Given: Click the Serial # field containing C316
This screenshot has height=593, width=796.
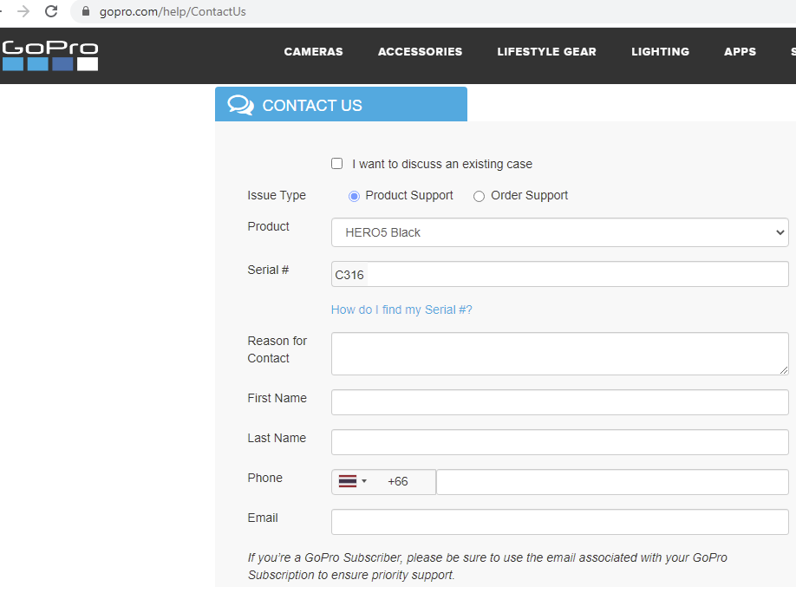Looking at the screenshot, I should (x=559, y=274).
